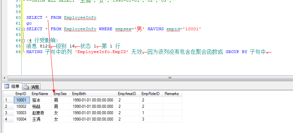Click the EmpBirth cell in row 10003
The height and width of the screenshot is (133, 293).
(x=93, y=113)
